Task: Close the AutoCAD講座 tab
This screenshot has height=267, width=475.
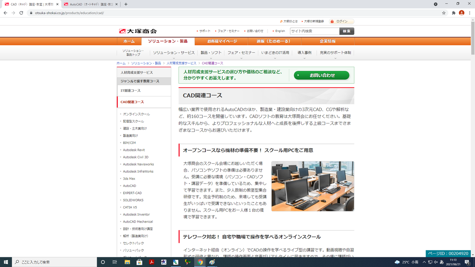Action: (117, 4)
